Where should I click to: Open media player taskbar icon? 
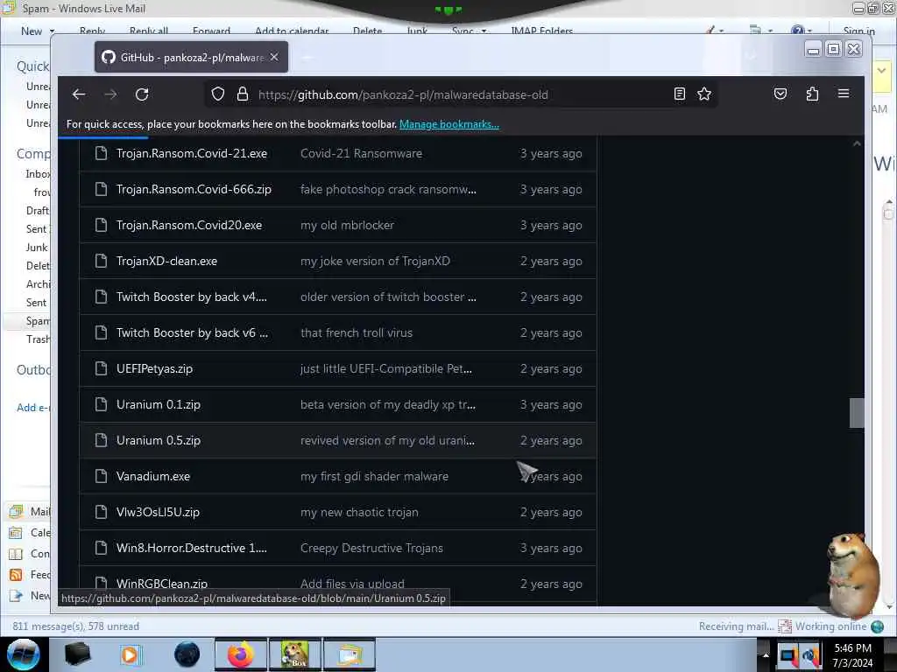pos(131,654)
